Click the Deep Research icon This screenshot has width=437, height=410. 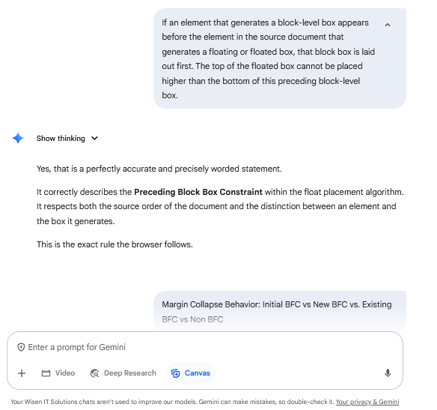pos(95,373)
